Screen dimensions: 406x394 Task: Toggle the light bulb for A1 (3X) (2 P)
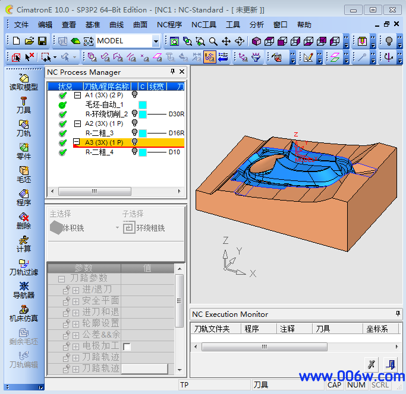point(134,94)
